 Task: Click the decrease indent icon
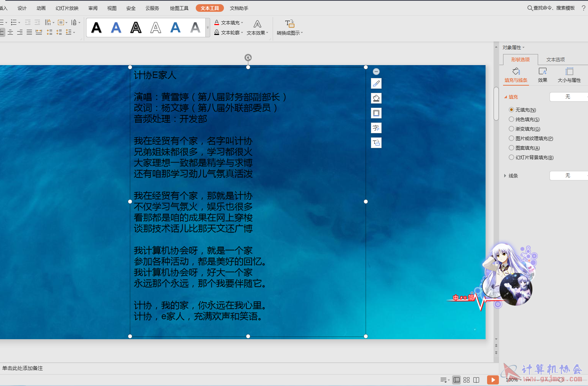coord(28,22)
